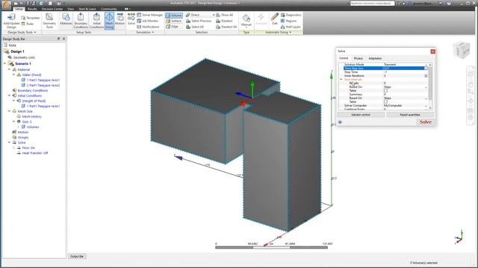478x268 pixels.
Task: Open the Start & Learn ribbon tab
Action: coord(87,9)
